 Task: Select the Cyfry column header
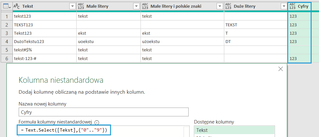(303, 6)
